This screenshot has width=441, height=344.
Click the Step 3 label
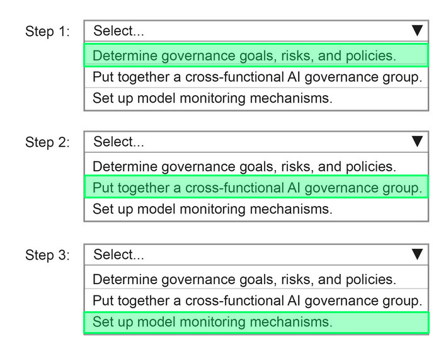pyautogui.click(x=47, y=255)
